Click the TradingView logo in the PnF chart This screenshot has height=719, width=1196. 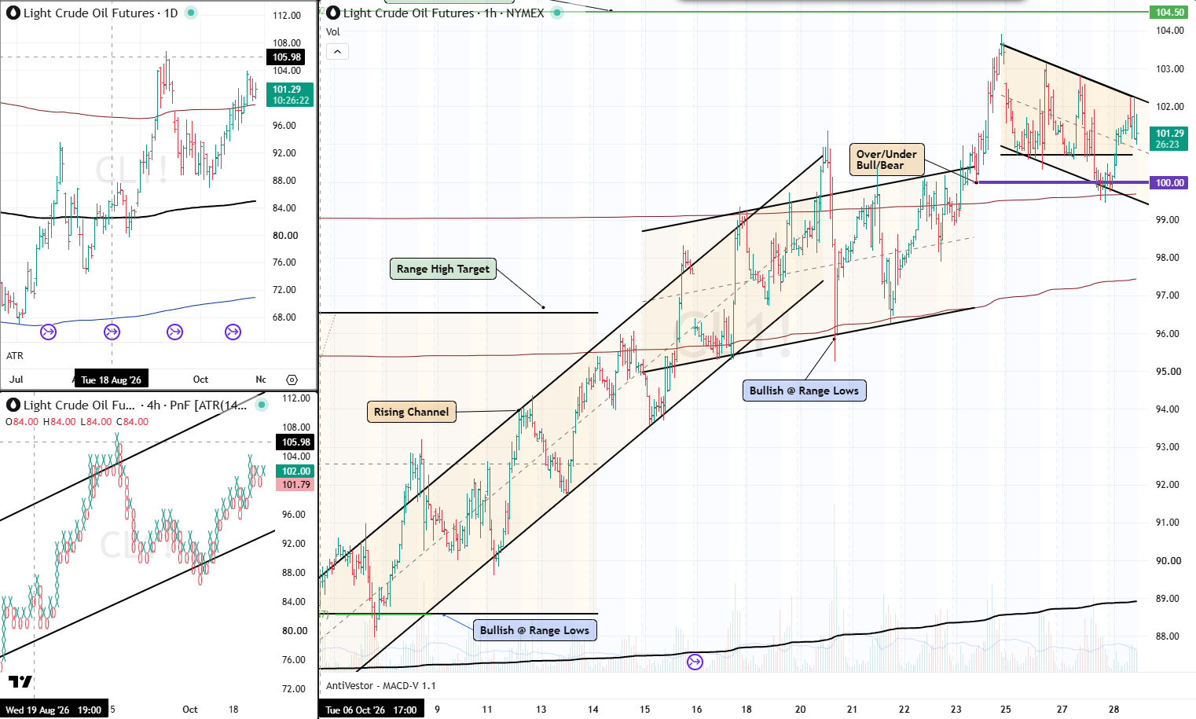(x=20, y=681)
